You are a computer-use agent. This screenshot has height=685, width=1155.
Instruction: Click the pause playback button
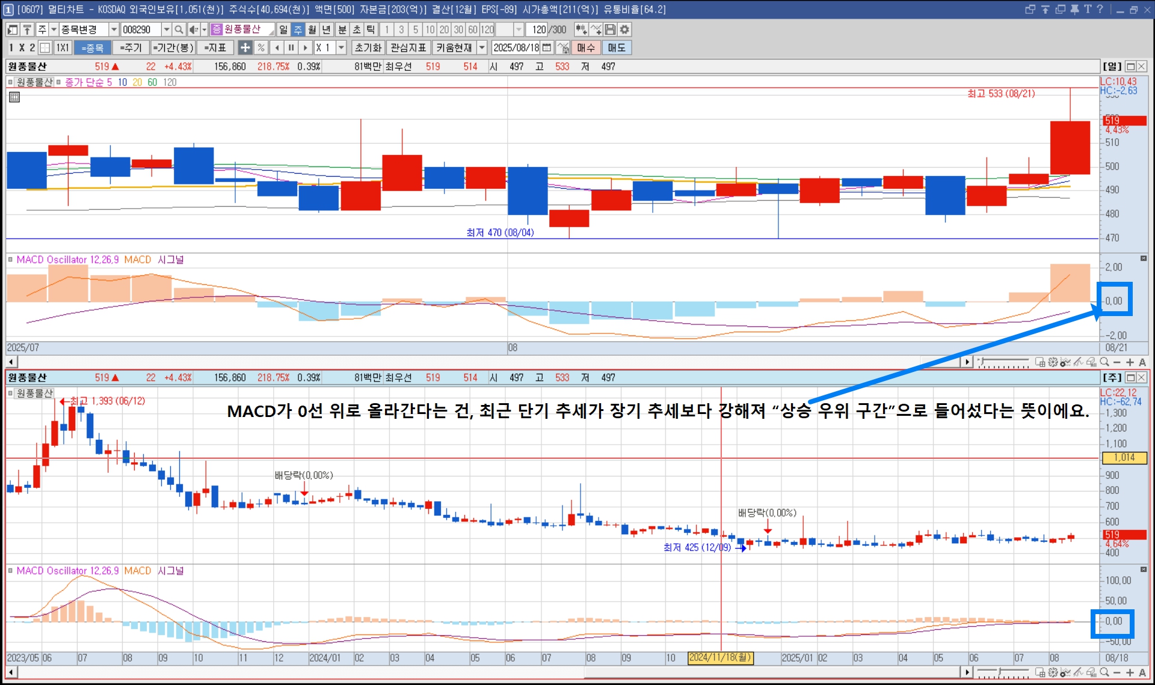pyautogui.click(x=291, y=47)
